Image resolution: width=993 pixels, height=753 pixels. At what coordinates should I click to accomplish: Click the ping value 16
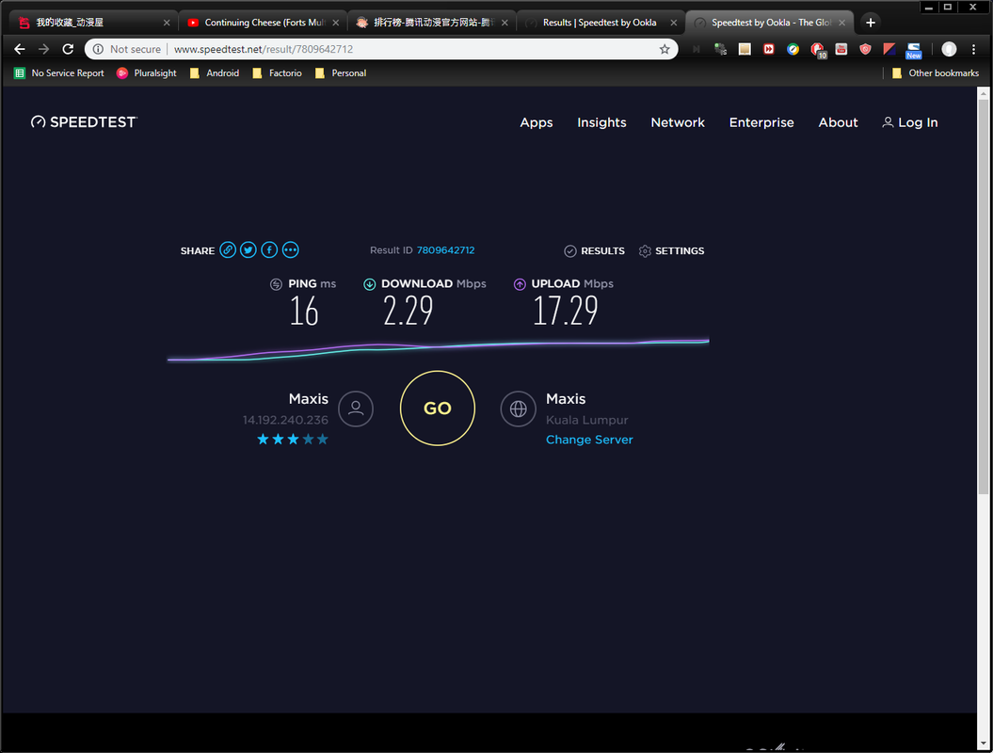tap(304, 311)
